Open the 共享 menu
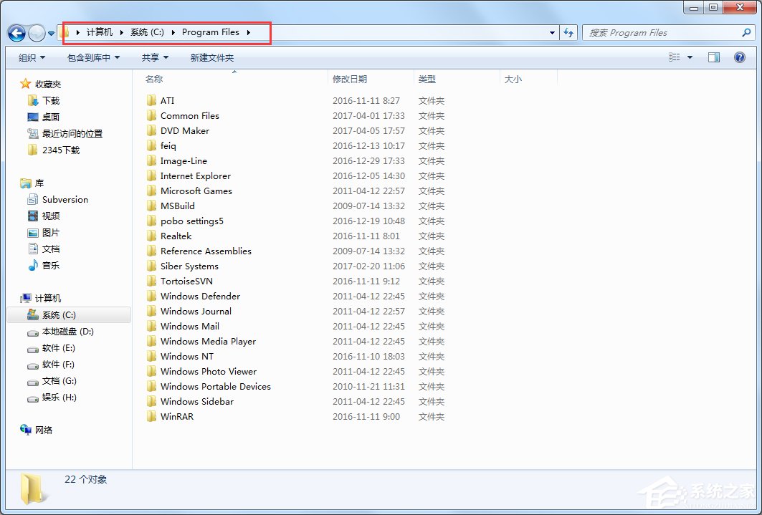The image size is (762, 515). click(154, 57)
